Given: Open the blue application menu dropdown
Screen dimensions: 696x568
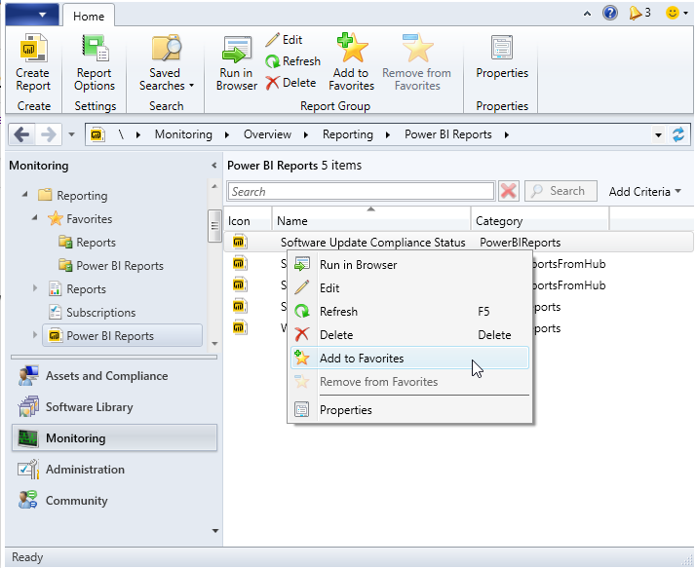Looking at the screenshot, I should (31, 15).
